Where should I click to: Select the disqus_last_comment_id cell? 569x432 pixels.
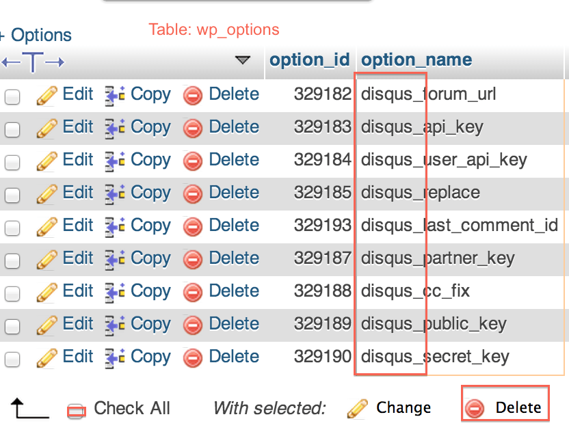point(460,227)
